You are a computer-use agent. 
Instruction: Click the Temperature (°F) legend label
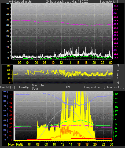94,87
